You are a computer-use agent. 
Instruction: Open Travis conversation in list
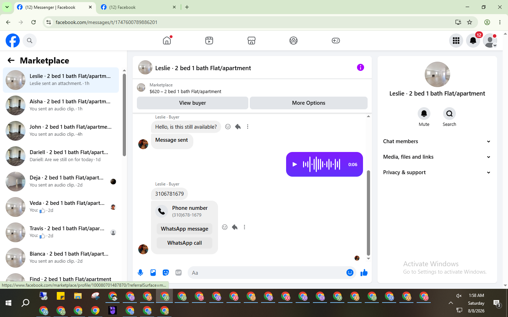61,232
